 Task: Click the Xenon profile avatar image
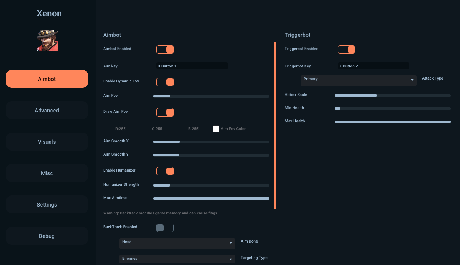click(x=47, y=40)
